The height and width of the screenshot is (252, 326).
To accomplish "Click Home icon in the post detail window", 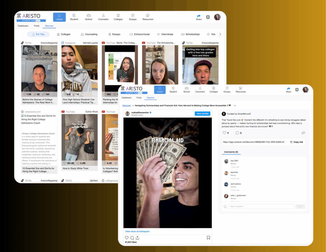I will tap(160, 90).
